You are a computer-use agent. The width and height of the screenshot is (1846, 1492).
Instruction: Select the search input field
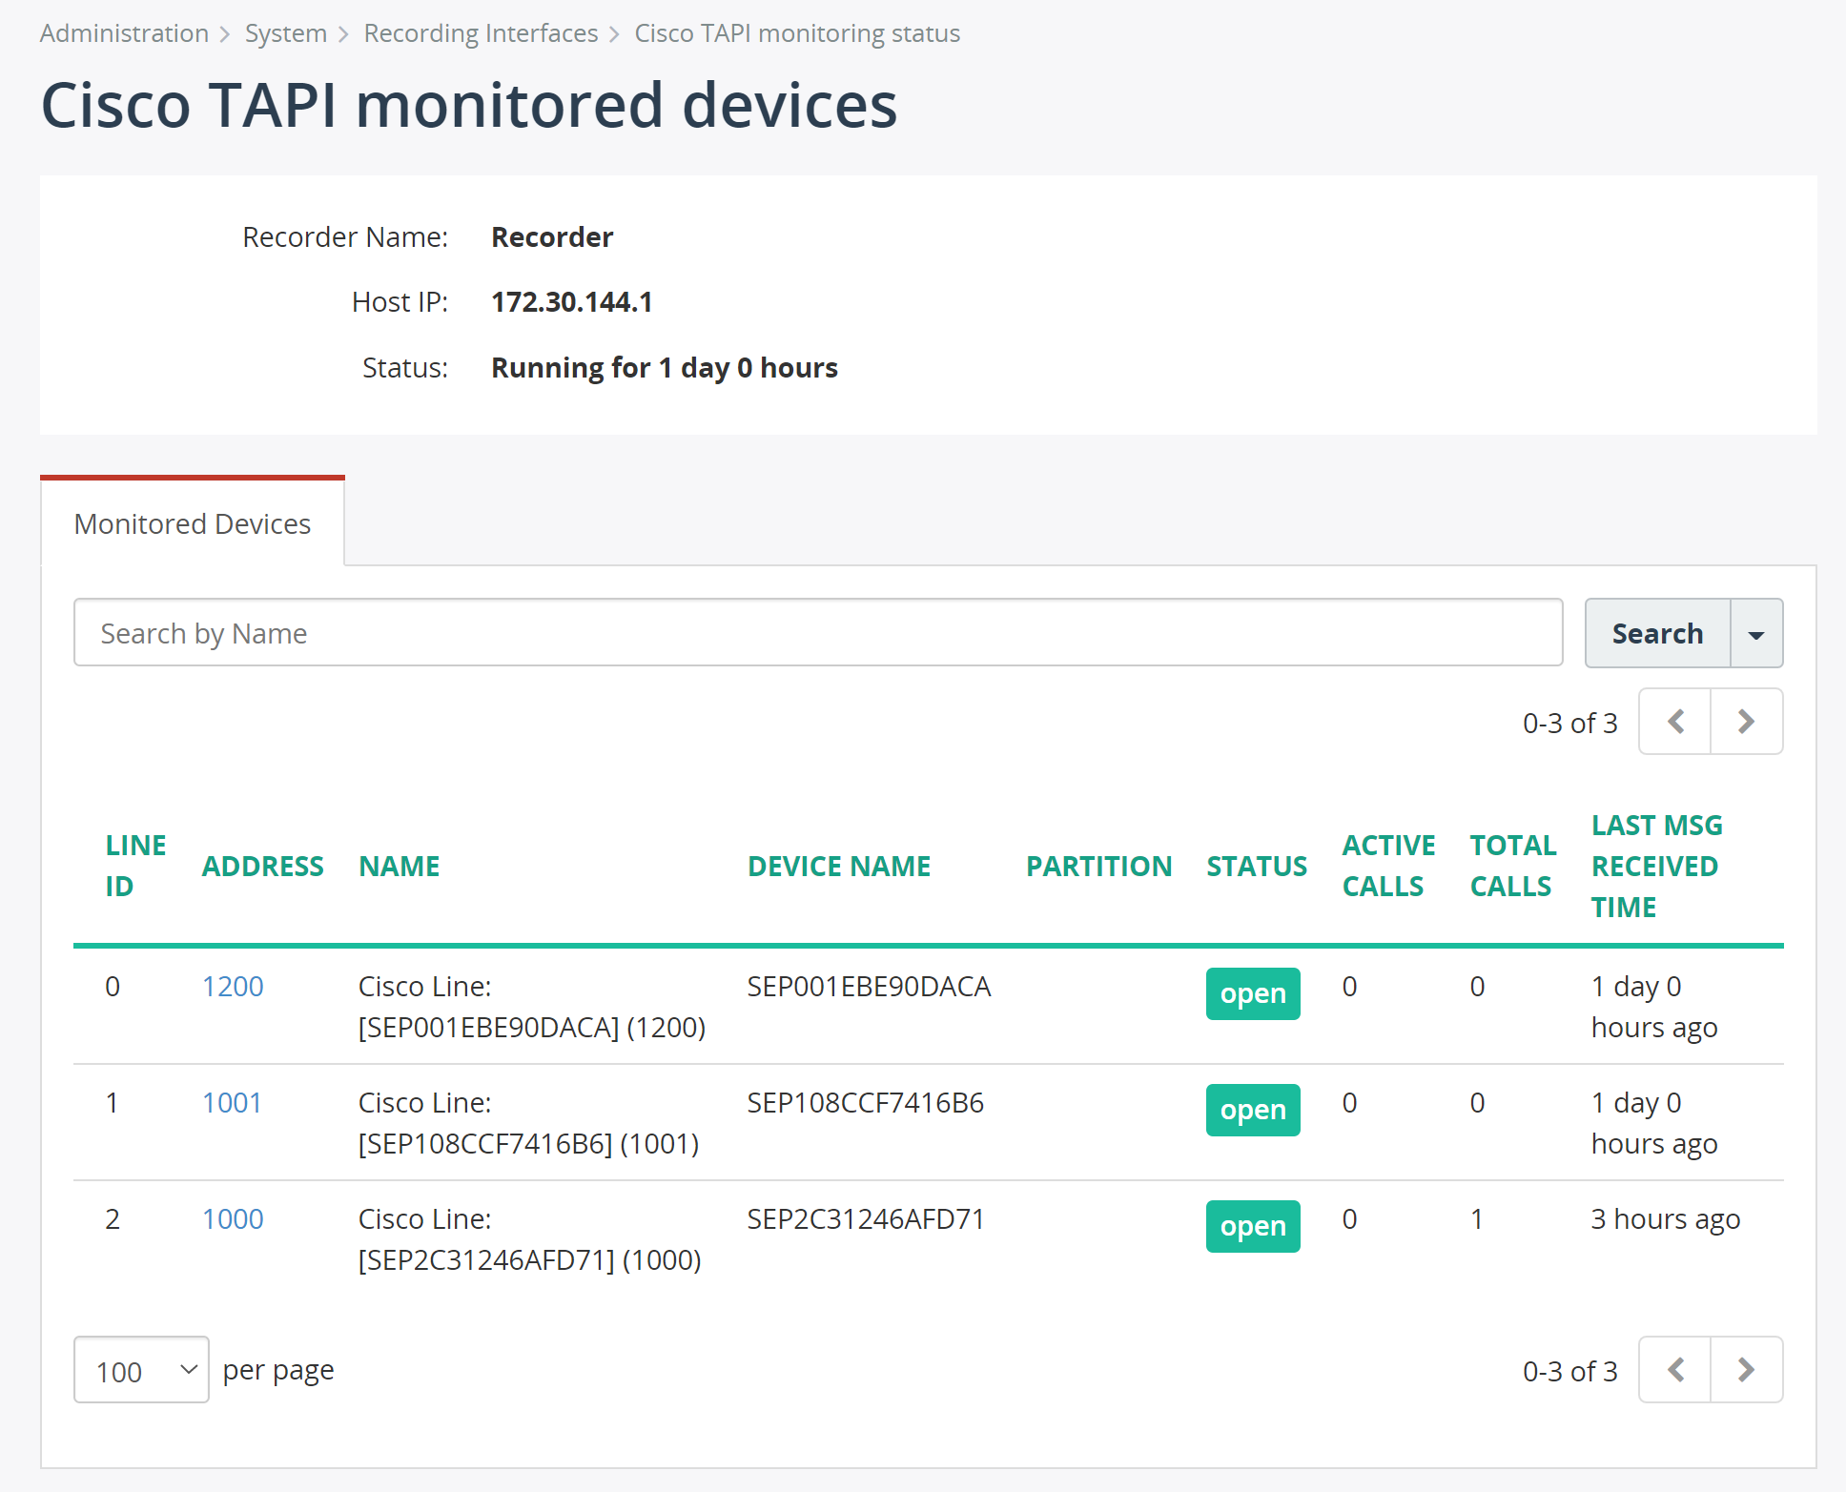[818, 633]
